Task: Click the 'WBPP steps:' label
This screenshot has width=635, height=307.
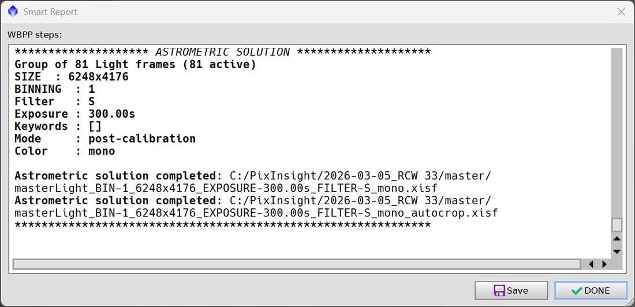Action: (35, 35)
